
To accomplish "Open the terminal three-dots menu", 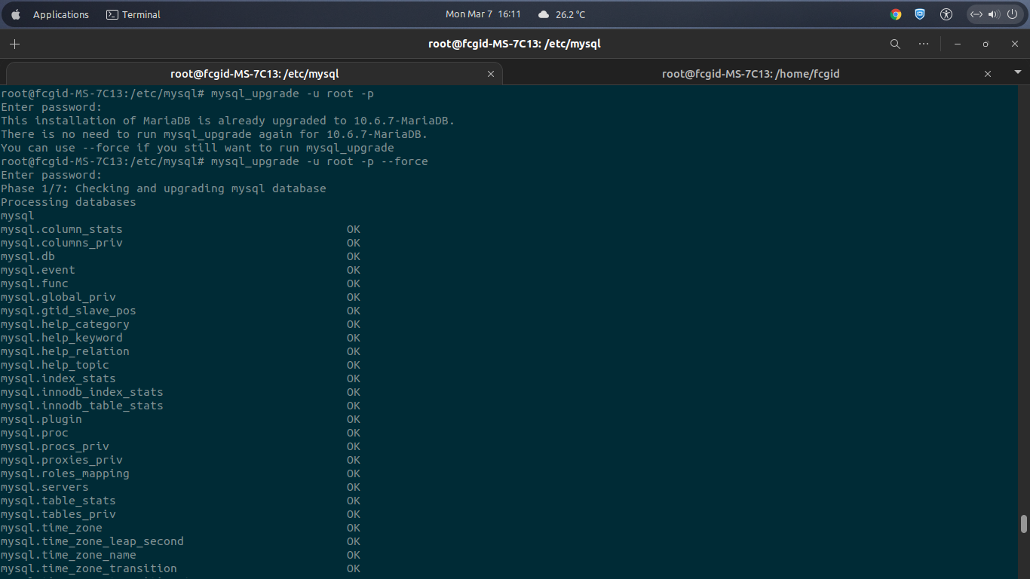I will (x=924, y=44).
